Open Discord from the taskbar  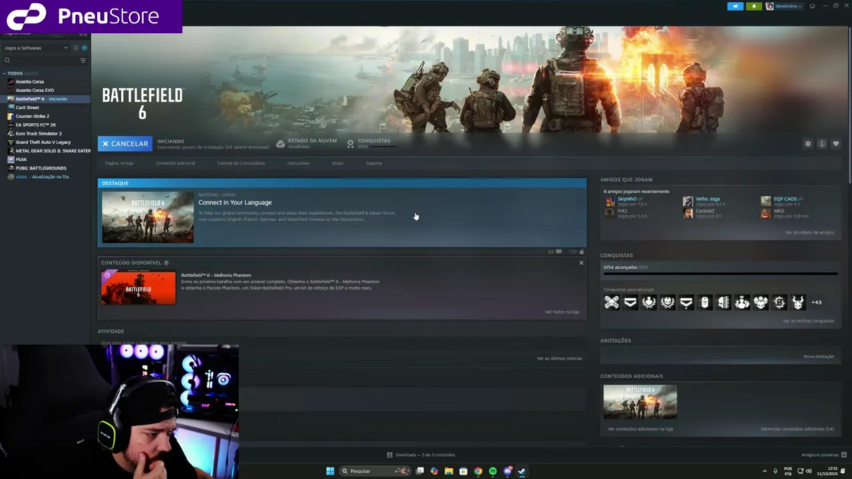[508, 471]
